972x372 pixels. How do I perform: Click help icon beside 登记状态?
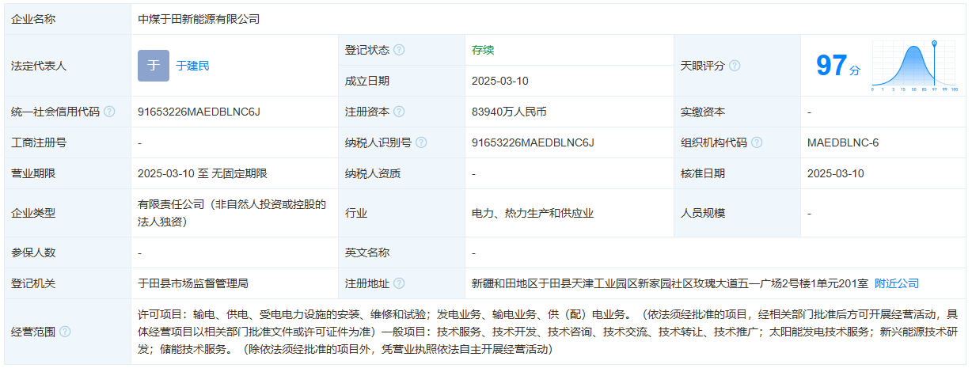[399, 50]
